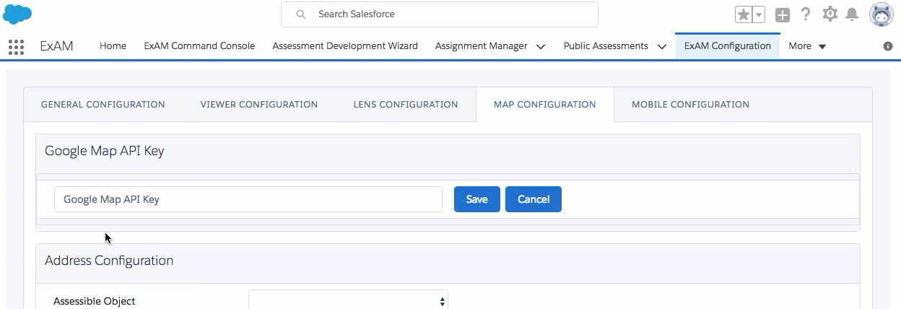Open the Help question mark icon
The image size is (901, 309).
tap(806, 14)
